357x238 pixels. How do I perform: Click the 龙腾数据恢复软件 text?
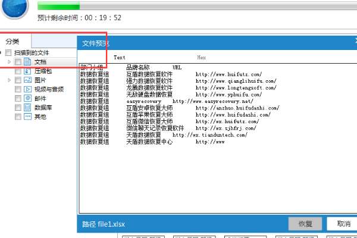[149, 87]
